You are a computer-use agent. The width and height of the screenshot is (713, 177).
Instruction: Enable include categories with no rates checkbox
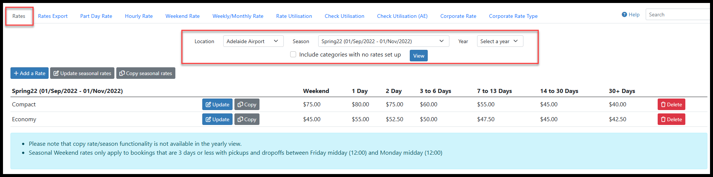pos(293,54)
